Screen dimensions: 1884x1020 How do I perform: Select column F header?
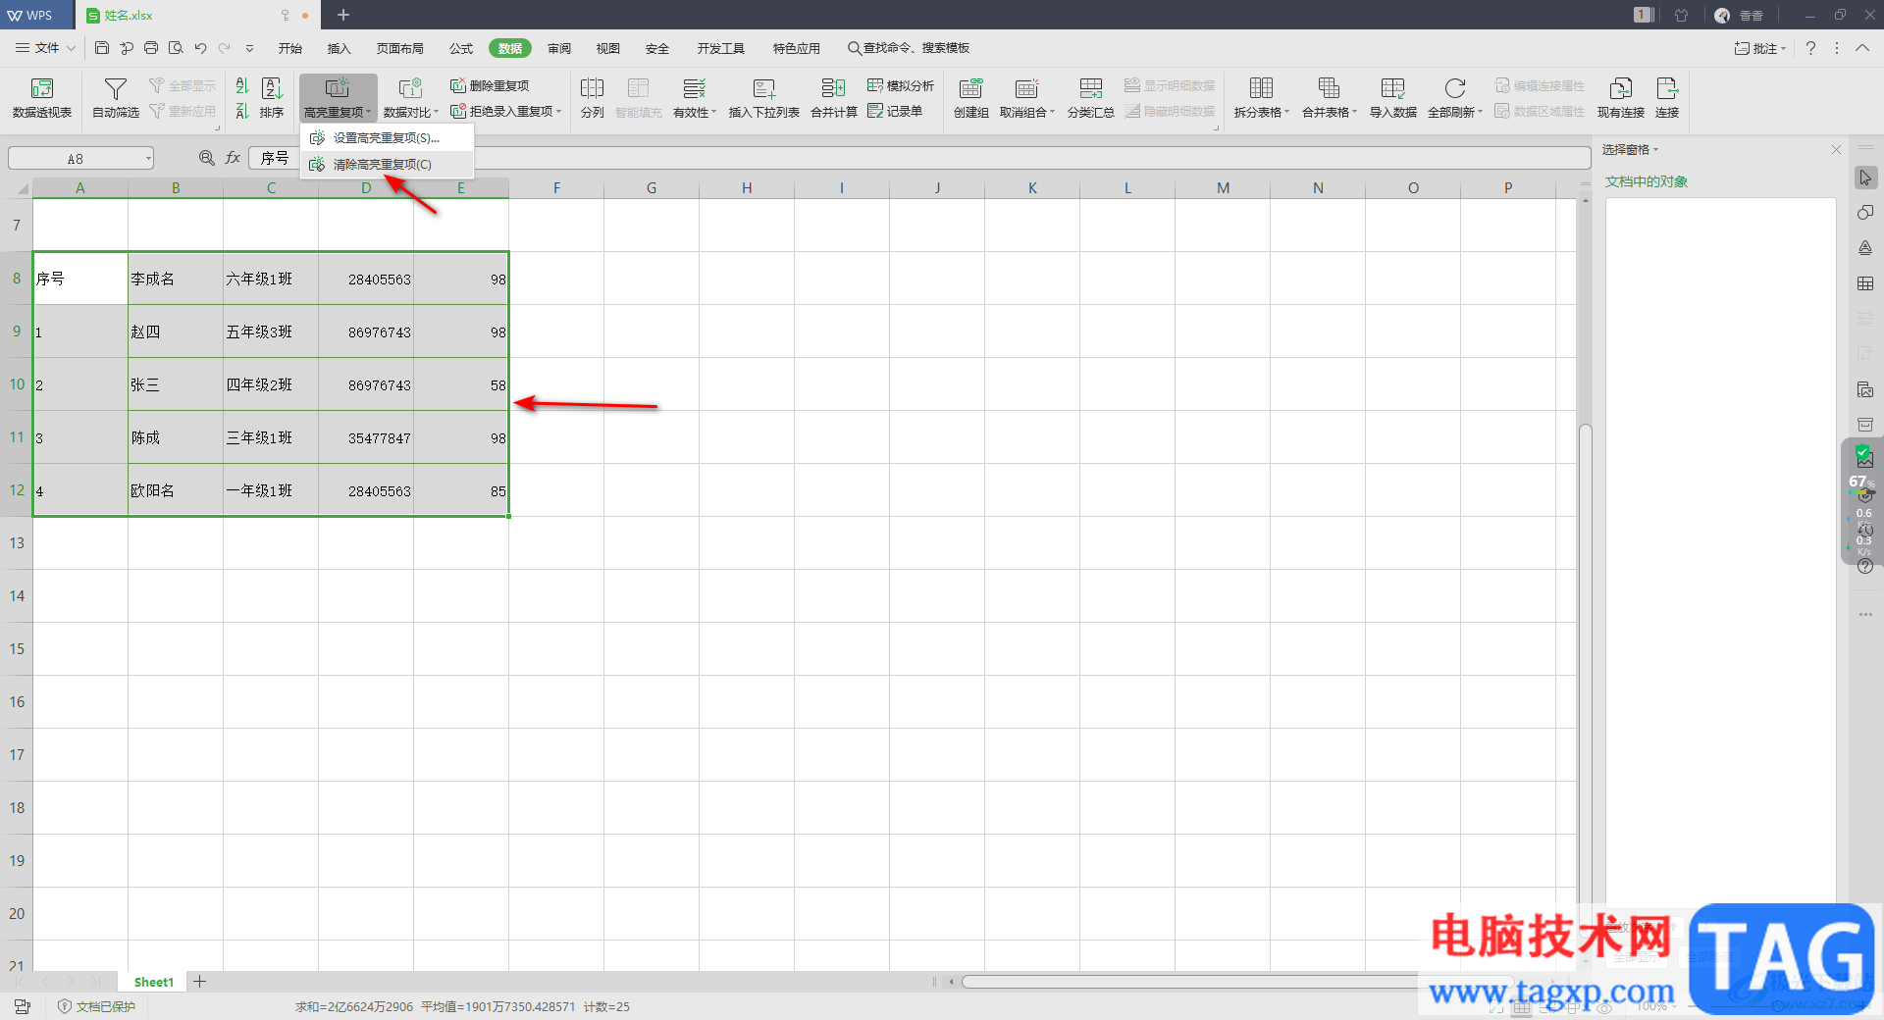(x=556, y=187)
